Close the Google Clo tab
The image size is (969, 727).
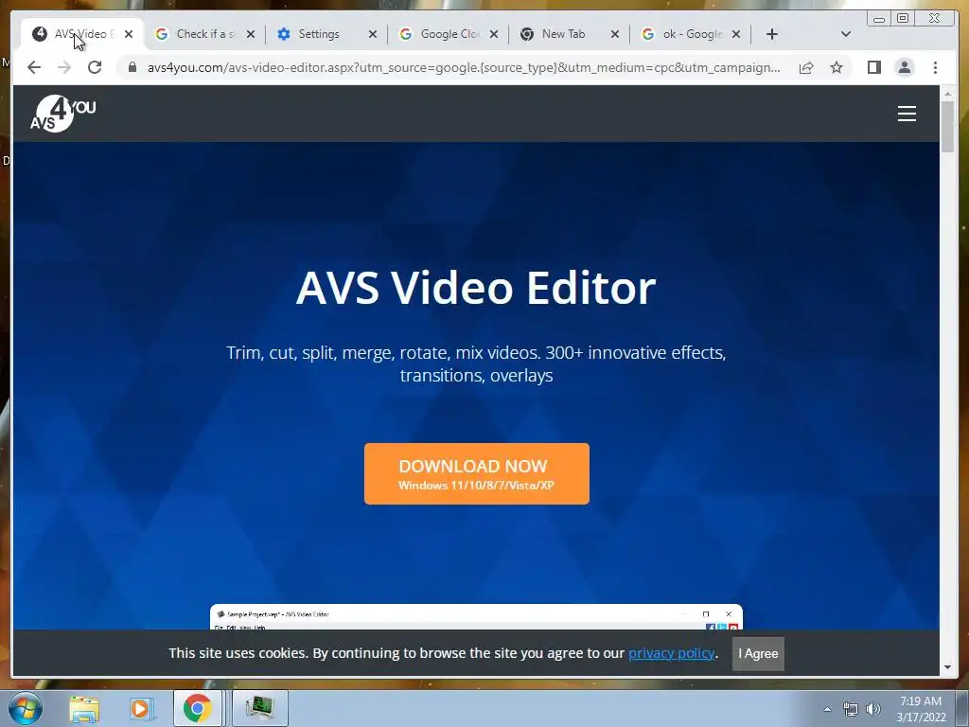click(x=494, y=34)
